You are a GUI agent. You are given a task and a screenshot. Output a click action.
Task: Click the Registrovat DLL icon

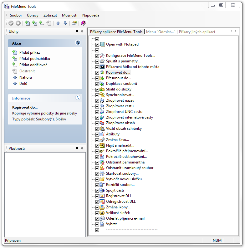coord(102,196)
